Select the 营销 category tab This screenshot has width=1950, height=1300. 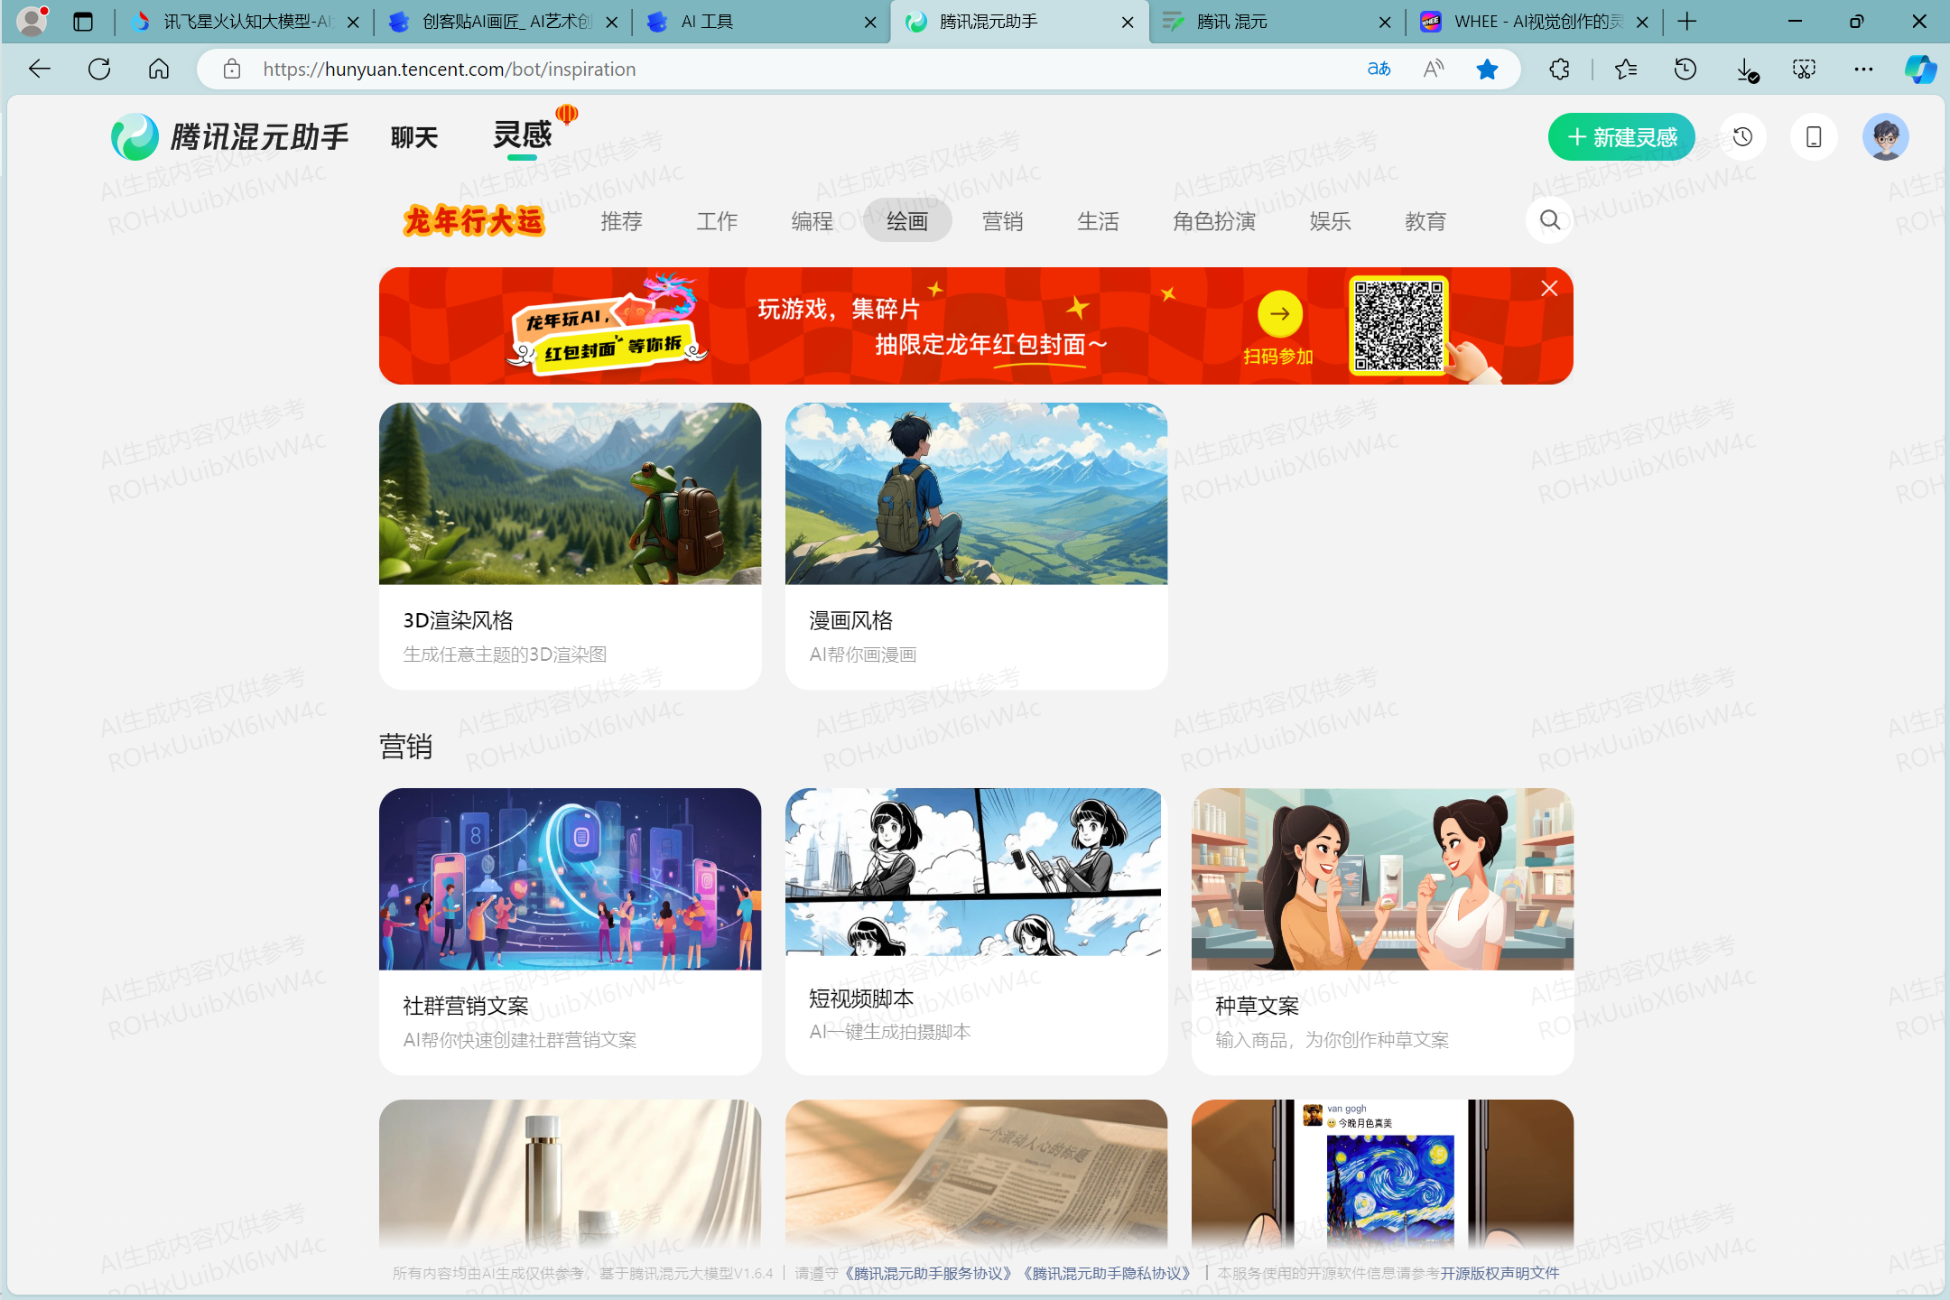[x=1002, y=221]
